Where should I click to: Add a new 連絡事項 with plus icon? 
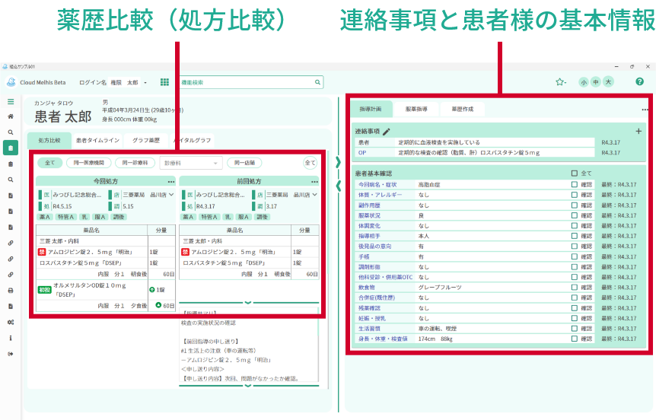pos(638,132)
